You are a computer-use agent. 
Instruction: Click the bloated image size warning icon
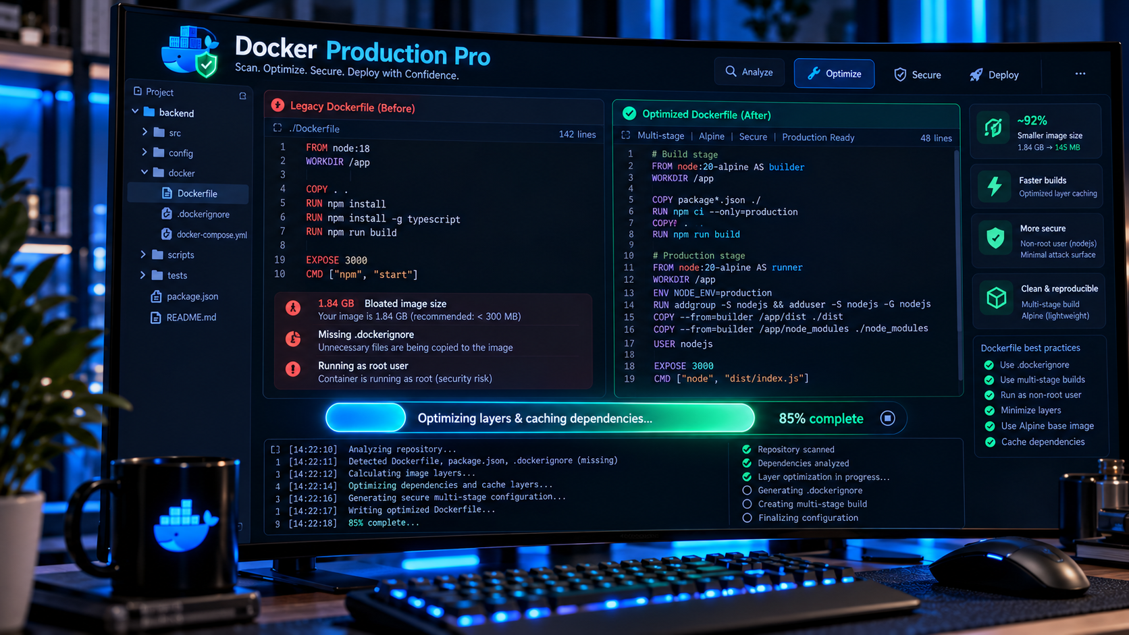pos(293,308)
